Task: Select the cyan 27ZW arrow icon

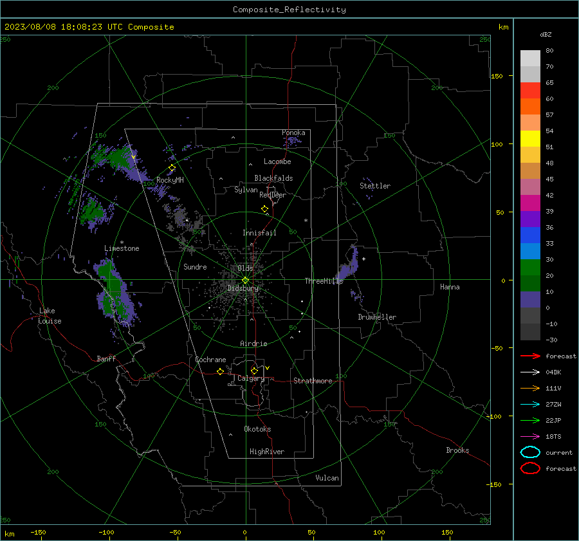Action: pyautogui.click(x=530, y=405)
